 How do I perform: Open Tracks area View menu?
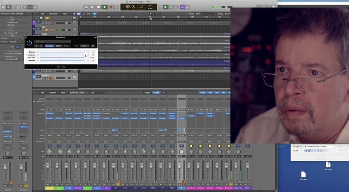64,14
